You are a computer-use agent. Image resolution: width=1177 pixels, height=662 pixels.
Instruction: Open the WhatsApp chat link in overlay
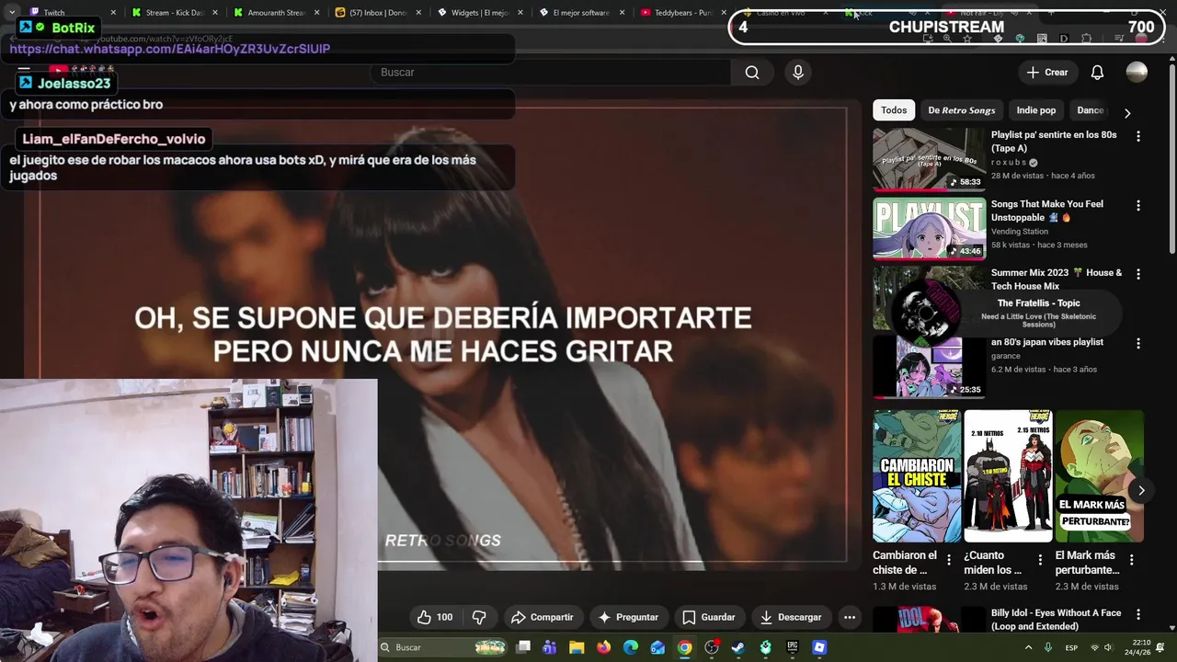170,49
